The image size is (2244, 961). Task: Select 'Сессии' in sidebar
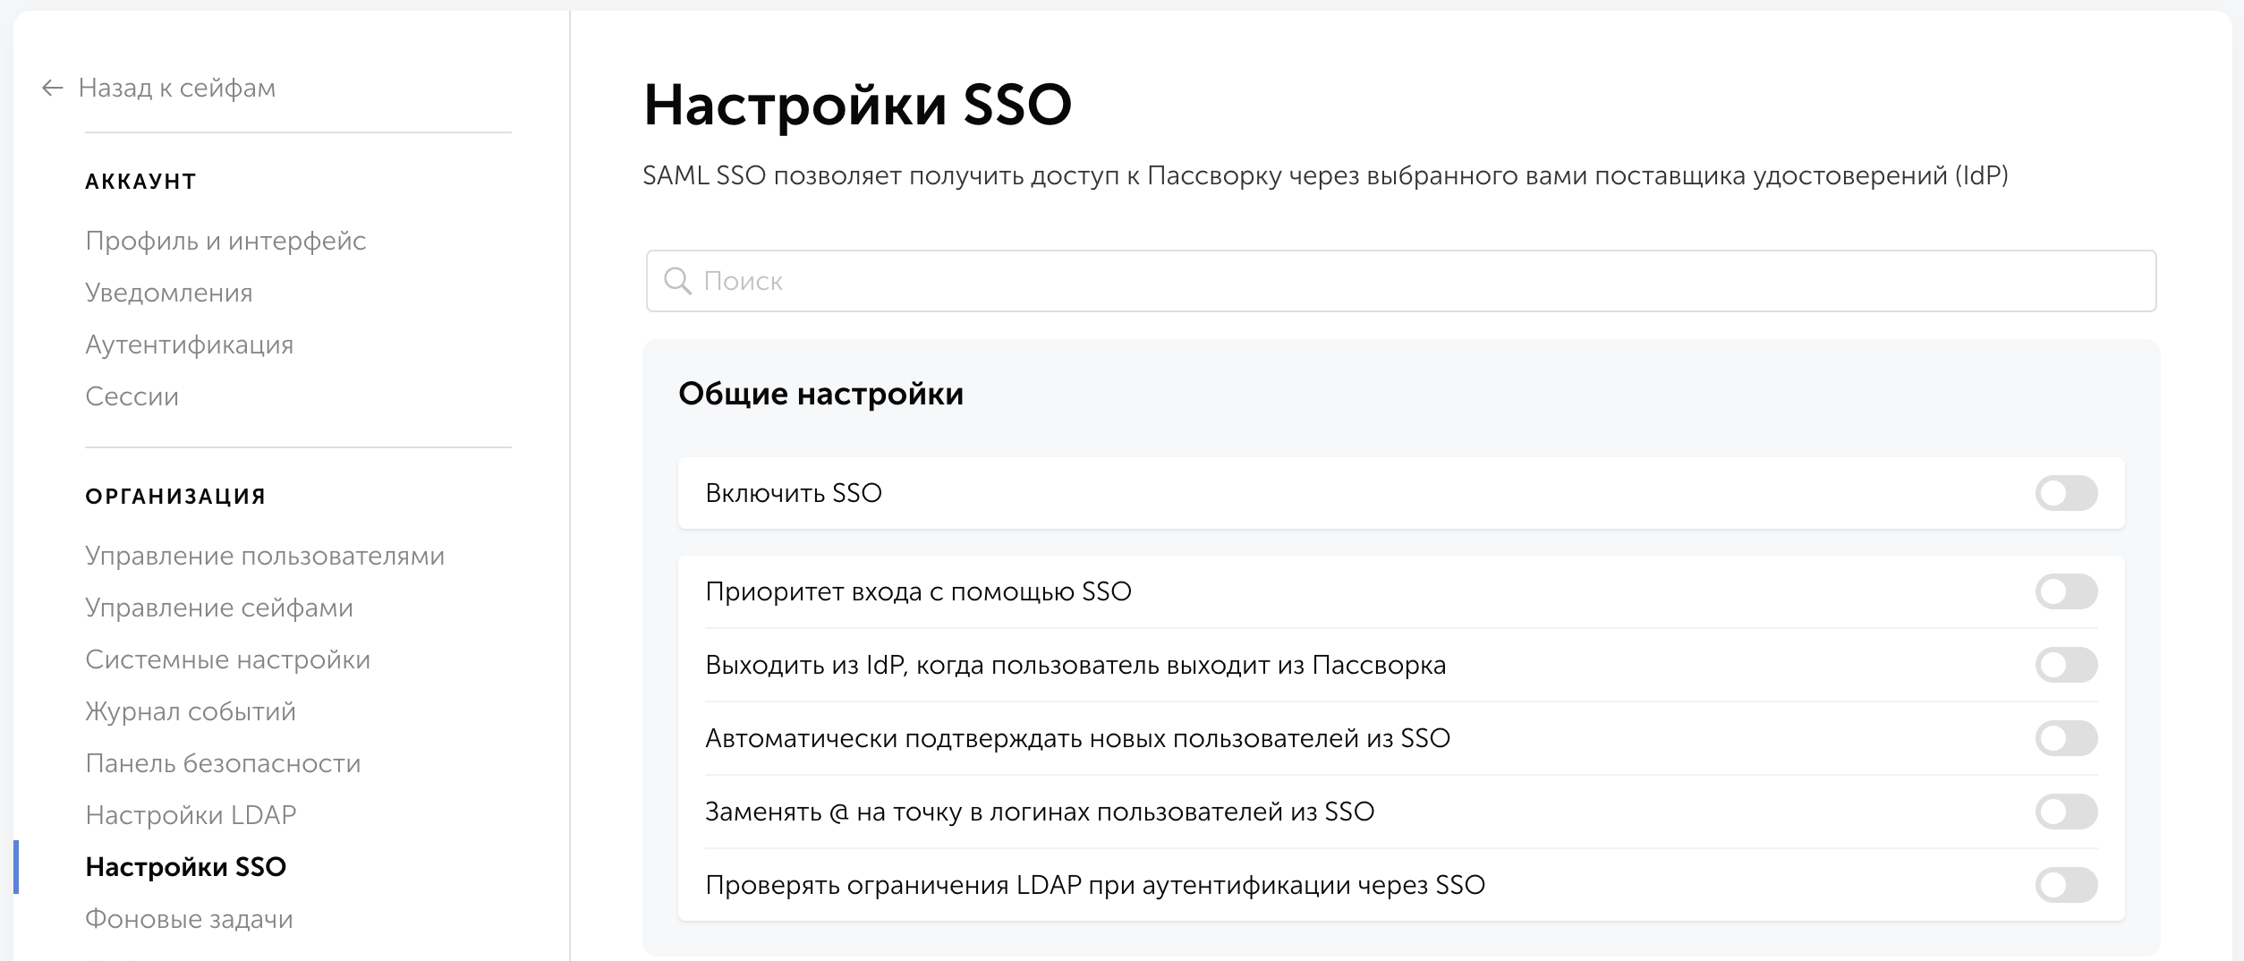point(132,396)
